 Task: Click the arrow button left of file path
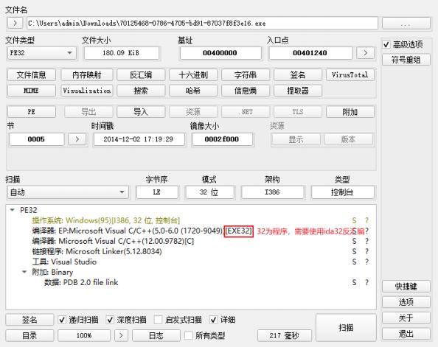click(x=15, y=23)
